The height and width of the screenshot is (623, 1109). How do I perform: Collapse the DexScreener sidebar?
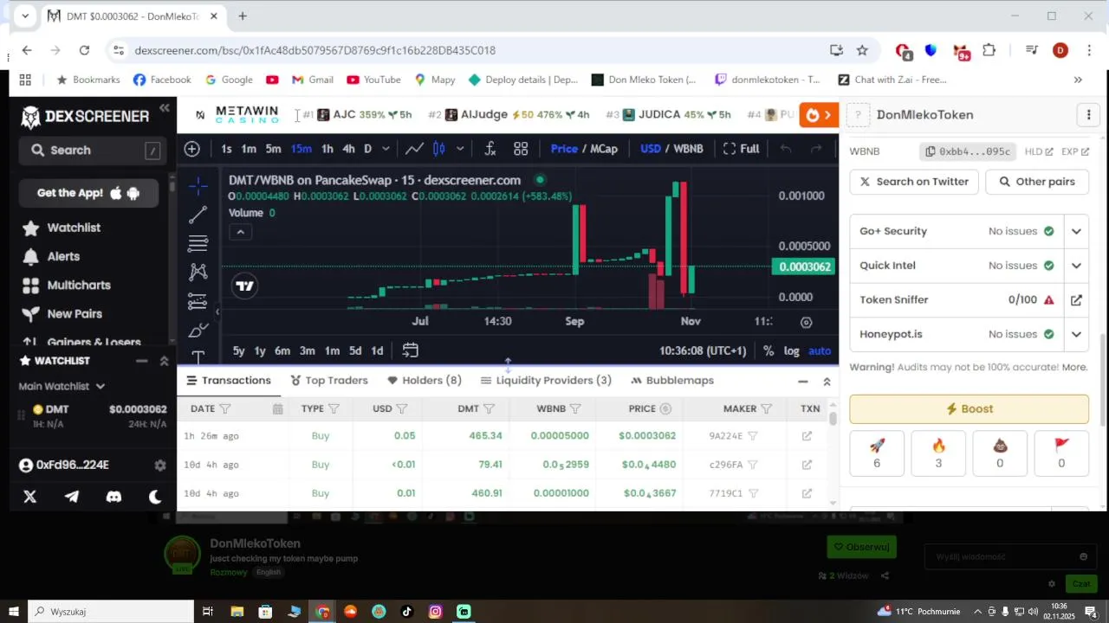(165, 108)
